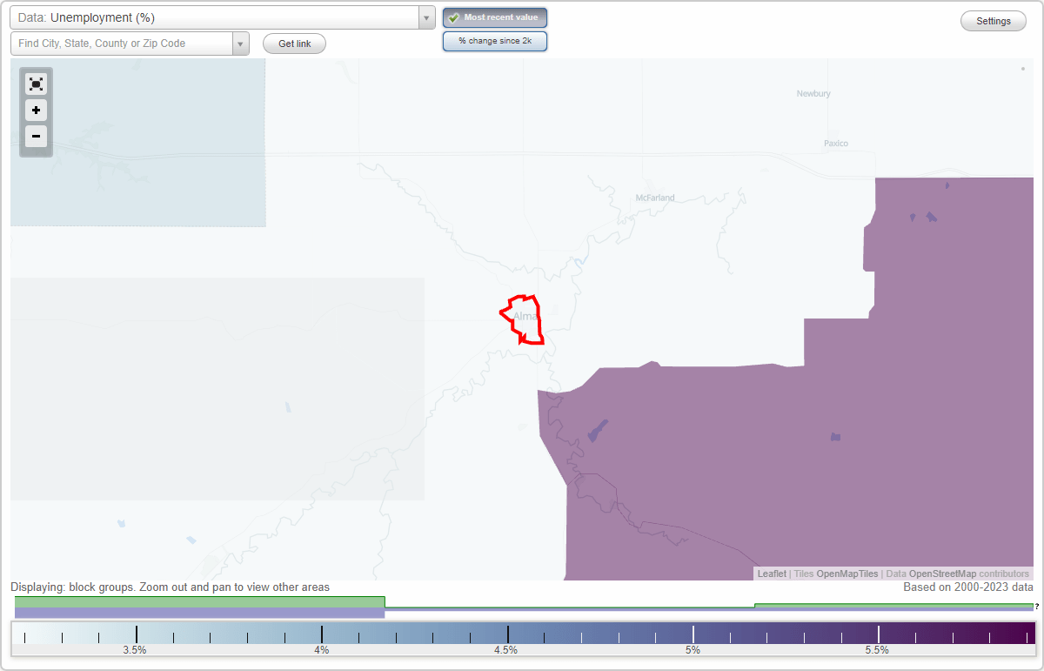This screenshot has width=1044, height=671.
Task: Enable the % change since 2k view
Action: tap(494, 40)
